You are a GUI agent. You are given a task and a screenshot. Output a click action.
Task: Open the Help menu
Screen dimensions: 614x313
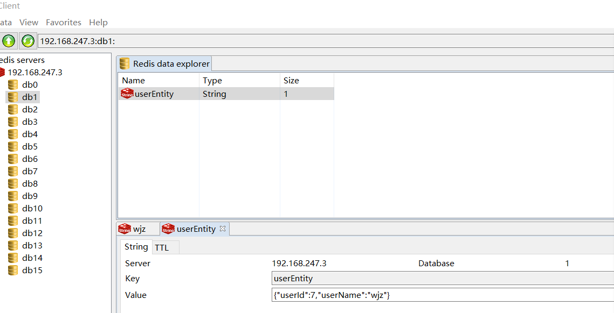click(98, 22)
